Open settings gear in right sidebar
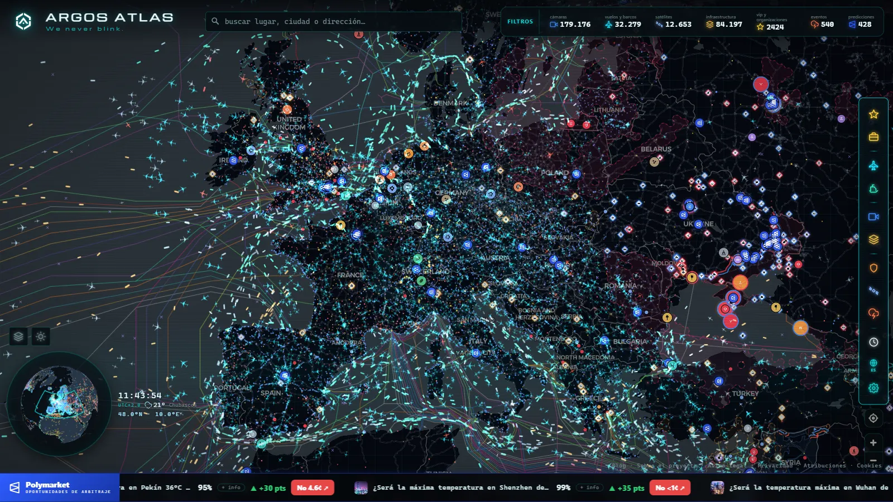The image size is (893, 502). coord(873,388)
